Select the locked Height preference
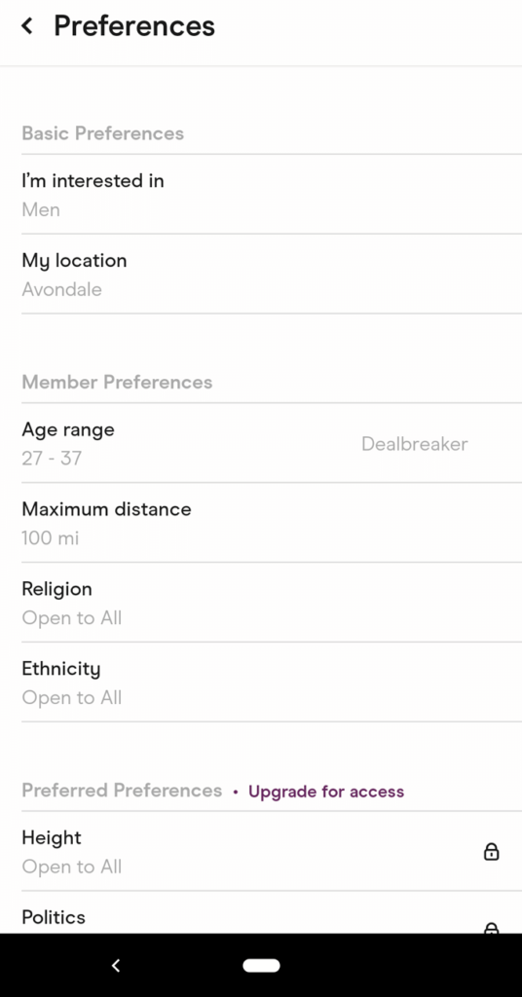This screenshot has width=522, height=997. pyautogui.click(x=272, y=851)
